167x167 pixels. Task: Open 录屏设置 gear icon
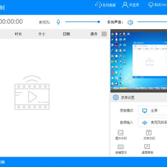[116, 97]
